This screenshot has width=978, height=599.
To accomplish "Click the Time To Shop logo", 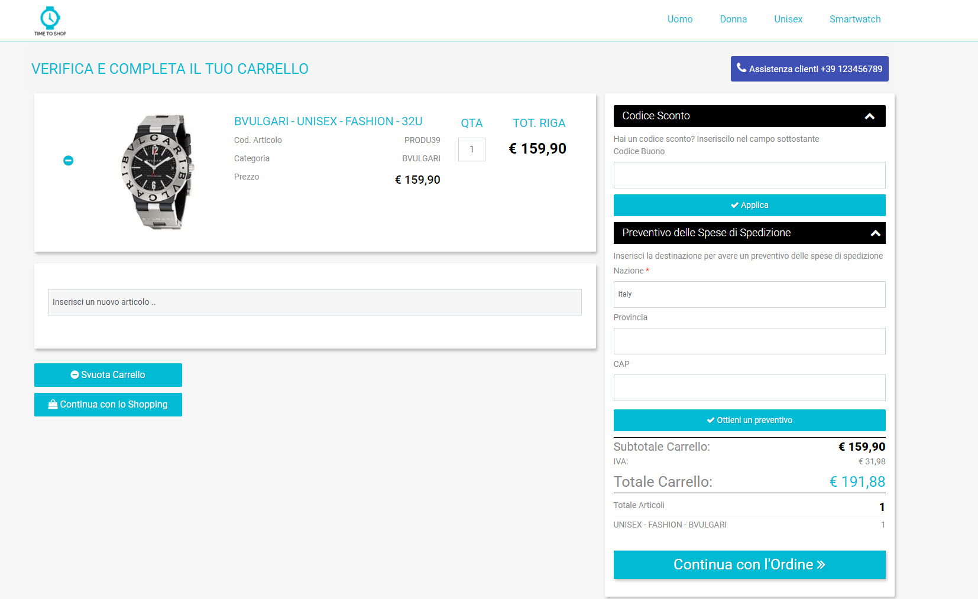I will coord(50,21).
